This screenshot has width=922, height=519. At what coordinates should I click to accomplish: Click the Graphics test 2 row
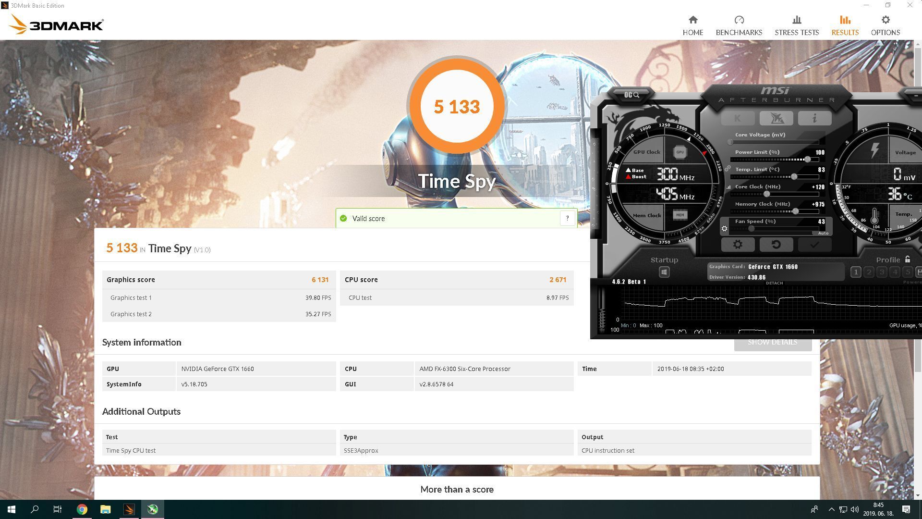pyautogui.click(x=219, y=314)
